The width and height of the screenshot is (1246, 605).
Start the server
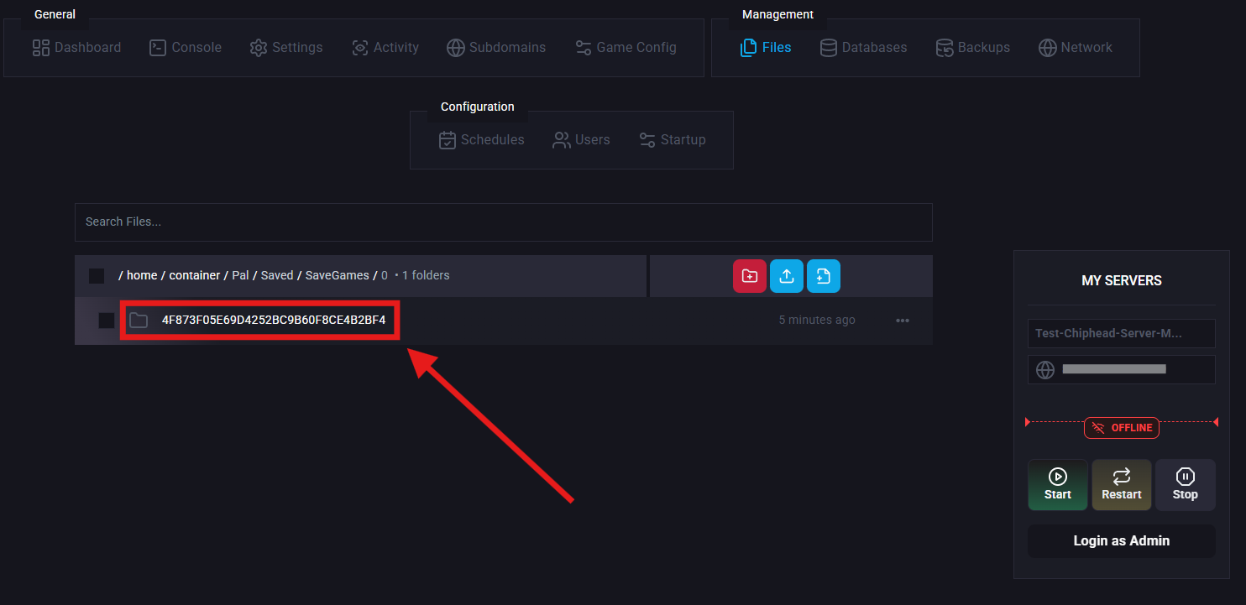pyautogui.click(x=1058, y=485)
